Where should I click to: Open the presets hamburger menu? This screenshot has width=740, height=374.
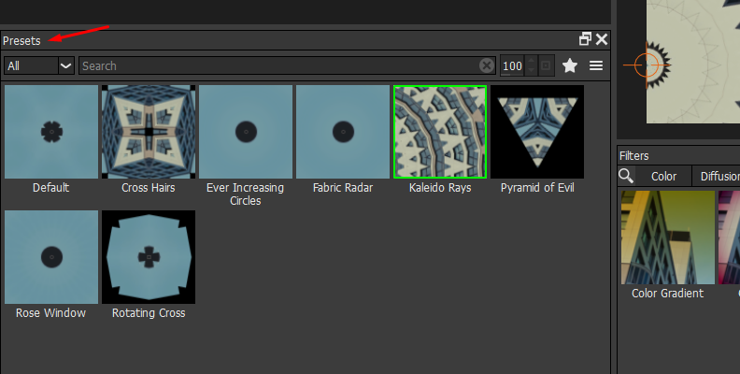click(x=596, y=65)
